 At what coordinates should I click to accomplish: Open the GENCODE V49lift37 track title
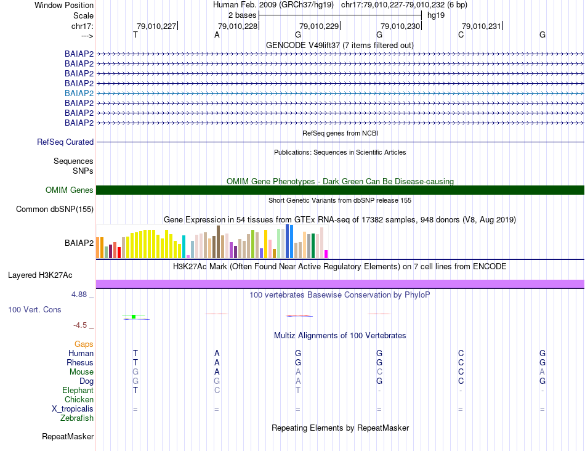(339, 45)
